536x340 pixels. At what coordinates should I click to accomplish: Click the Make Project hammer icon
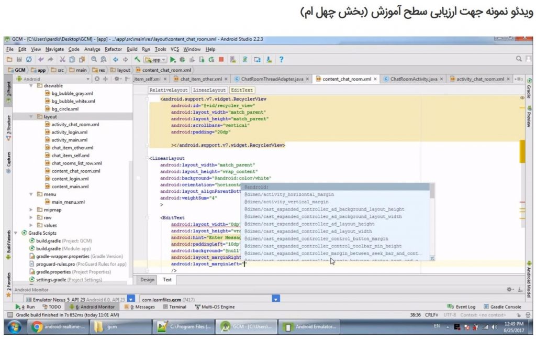(x=137, y=60)
